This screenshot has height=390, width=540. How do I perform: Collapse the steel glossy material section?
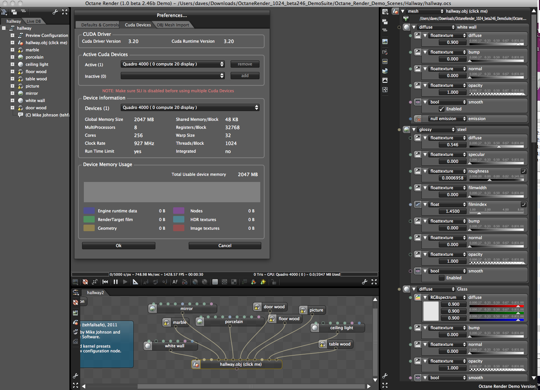[x=414, y=130]
